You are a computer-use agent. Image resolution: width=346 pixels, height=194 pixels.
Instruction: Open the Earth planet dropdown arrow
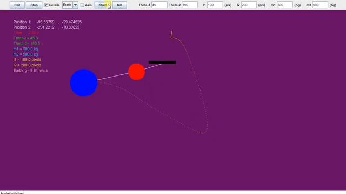click(x=76, y=5)
